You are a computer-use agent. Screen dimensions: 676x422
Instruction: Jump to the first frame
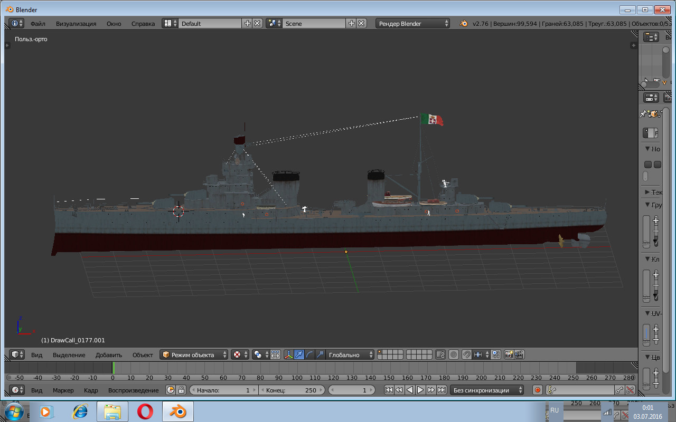(x=389, y=390)
